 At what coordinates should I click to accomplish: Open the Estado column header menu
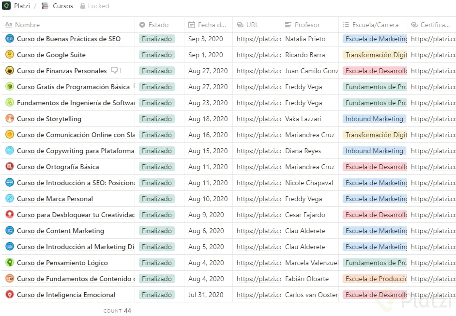tap(159, 25)
